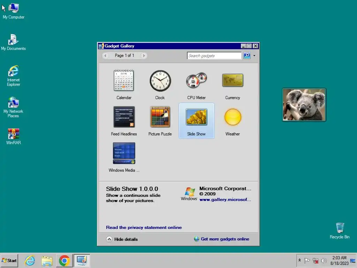Go to the previous gadget page
This screenshot has height=268, width=357.
click(105, 55)
